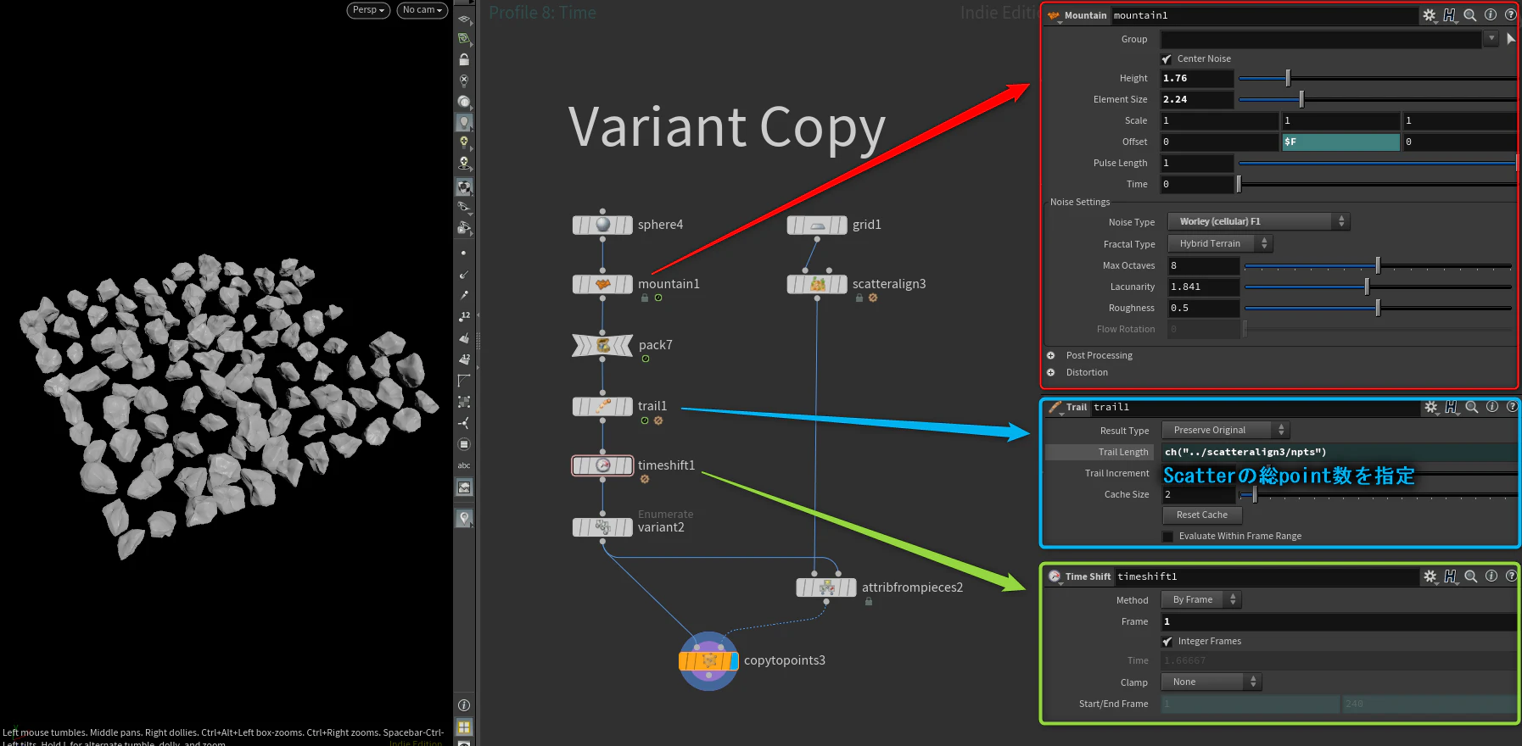
Task: Click the Reset Cache button
Action: (1201, 515)
